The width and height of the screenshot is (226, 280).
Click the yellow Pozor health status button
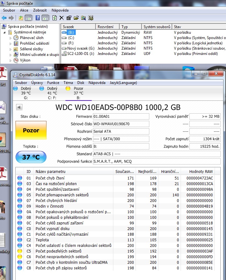click(x=31, y=130)
